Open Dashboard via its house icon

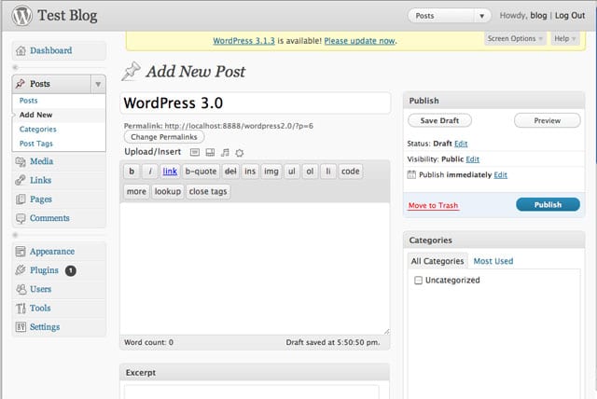tap(21, 51)
